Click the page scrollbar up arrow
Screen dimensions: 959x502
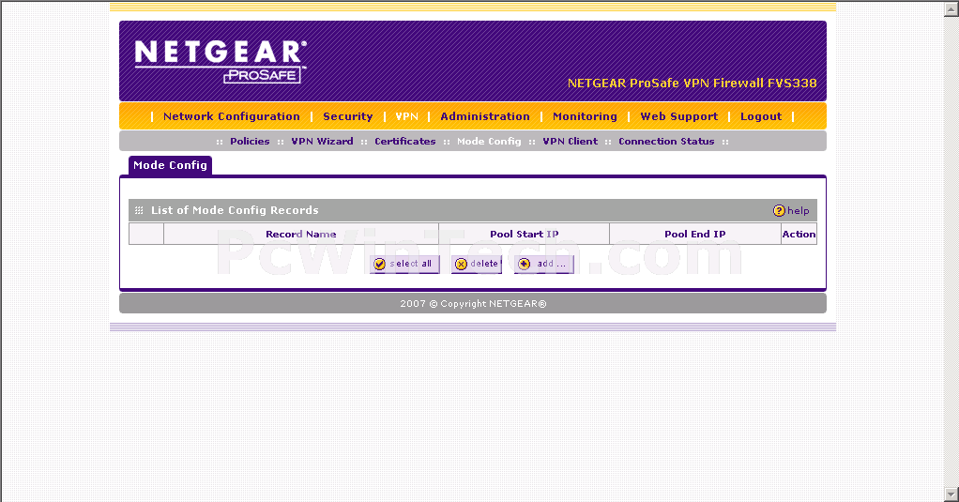(951, 8)
